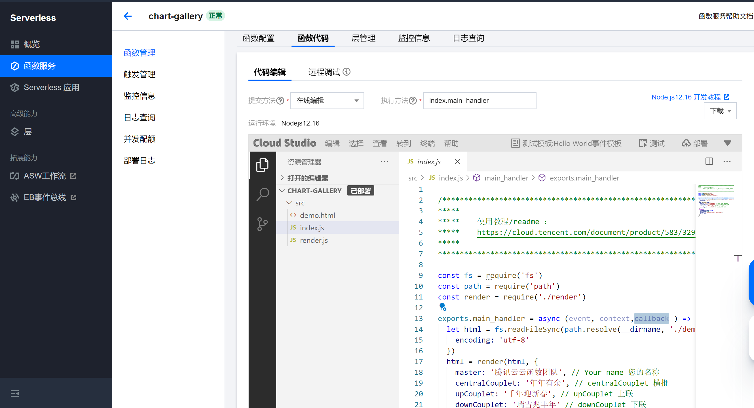Select 函数服务 in the sidebar

click(56, 66)
